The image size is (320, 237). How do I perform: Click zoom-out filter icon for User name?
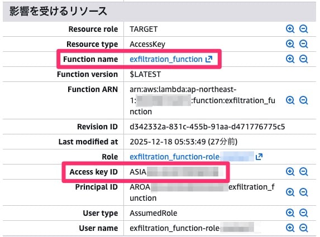[x=303, y=228]
